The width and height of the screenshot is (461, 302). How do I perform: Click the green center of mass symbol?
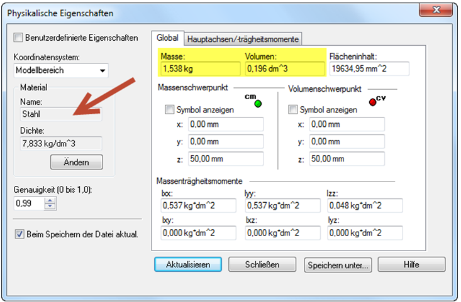258,103
